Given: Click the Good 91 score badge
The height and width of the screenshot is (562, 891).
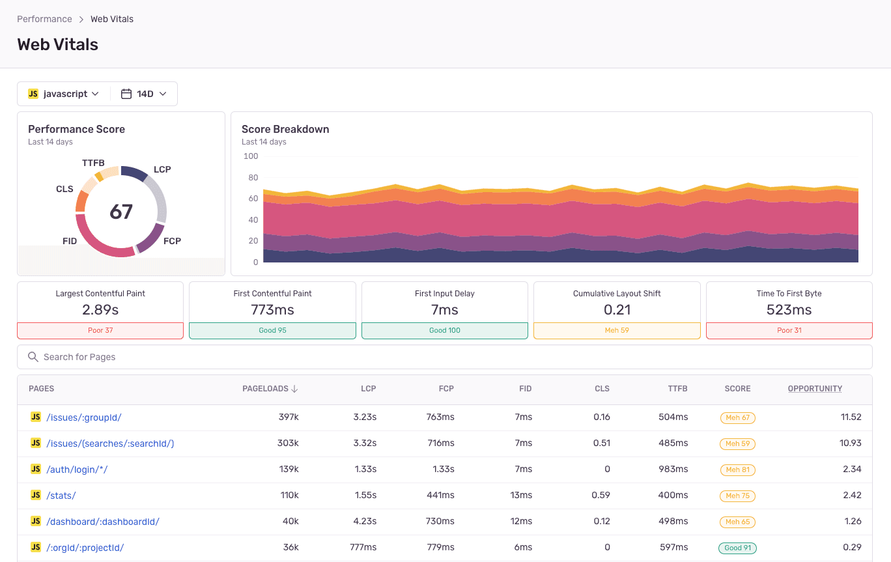Looking at the screenshot, I should pos(737,548).
